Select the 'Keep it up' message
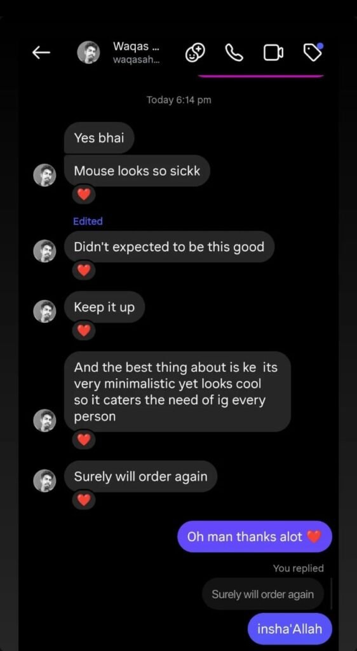The height and width of the screenshot is (651, 357). [x=104, y=307]
